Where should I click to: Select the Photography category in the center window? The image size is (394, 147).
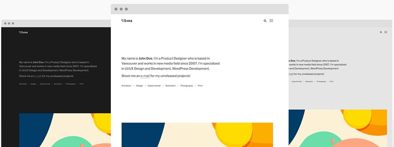coord(187,86)
